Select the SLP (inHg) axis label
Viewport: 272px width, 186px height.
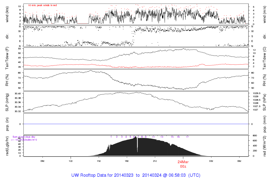7,102
